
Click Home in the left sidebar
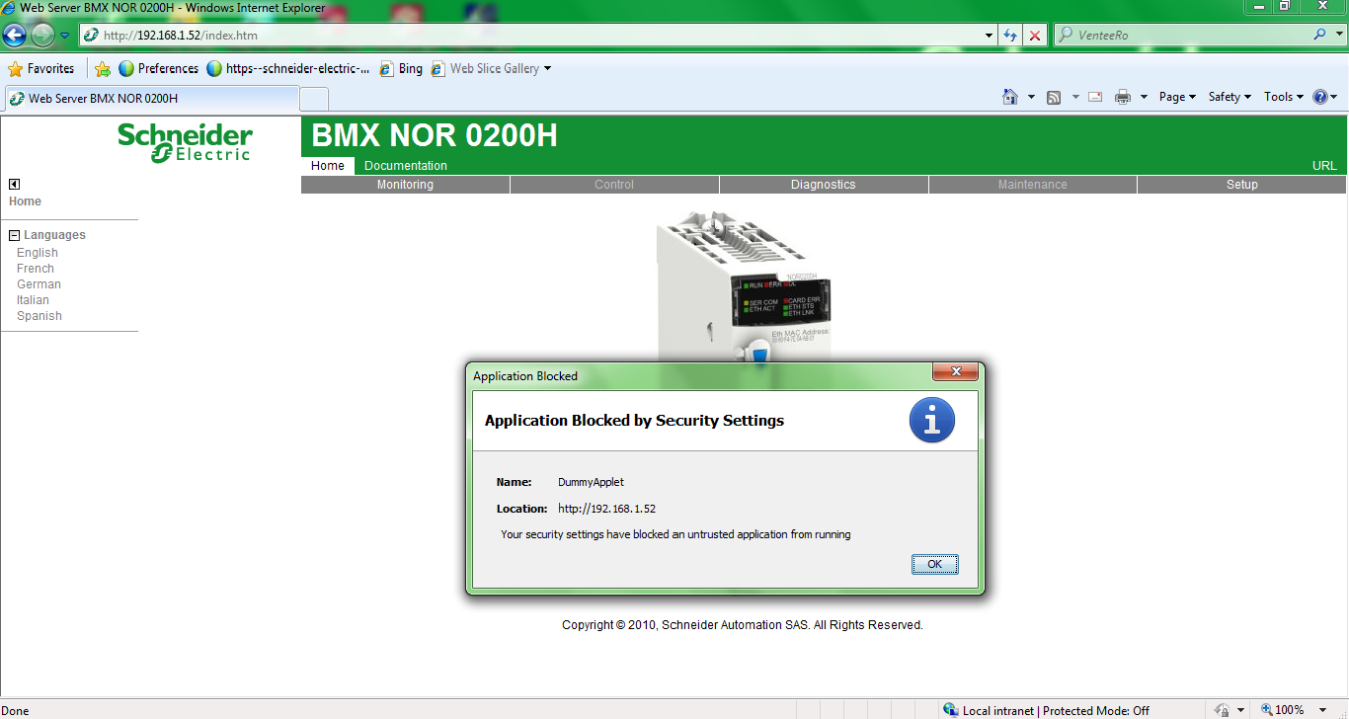tap(26, 201)
